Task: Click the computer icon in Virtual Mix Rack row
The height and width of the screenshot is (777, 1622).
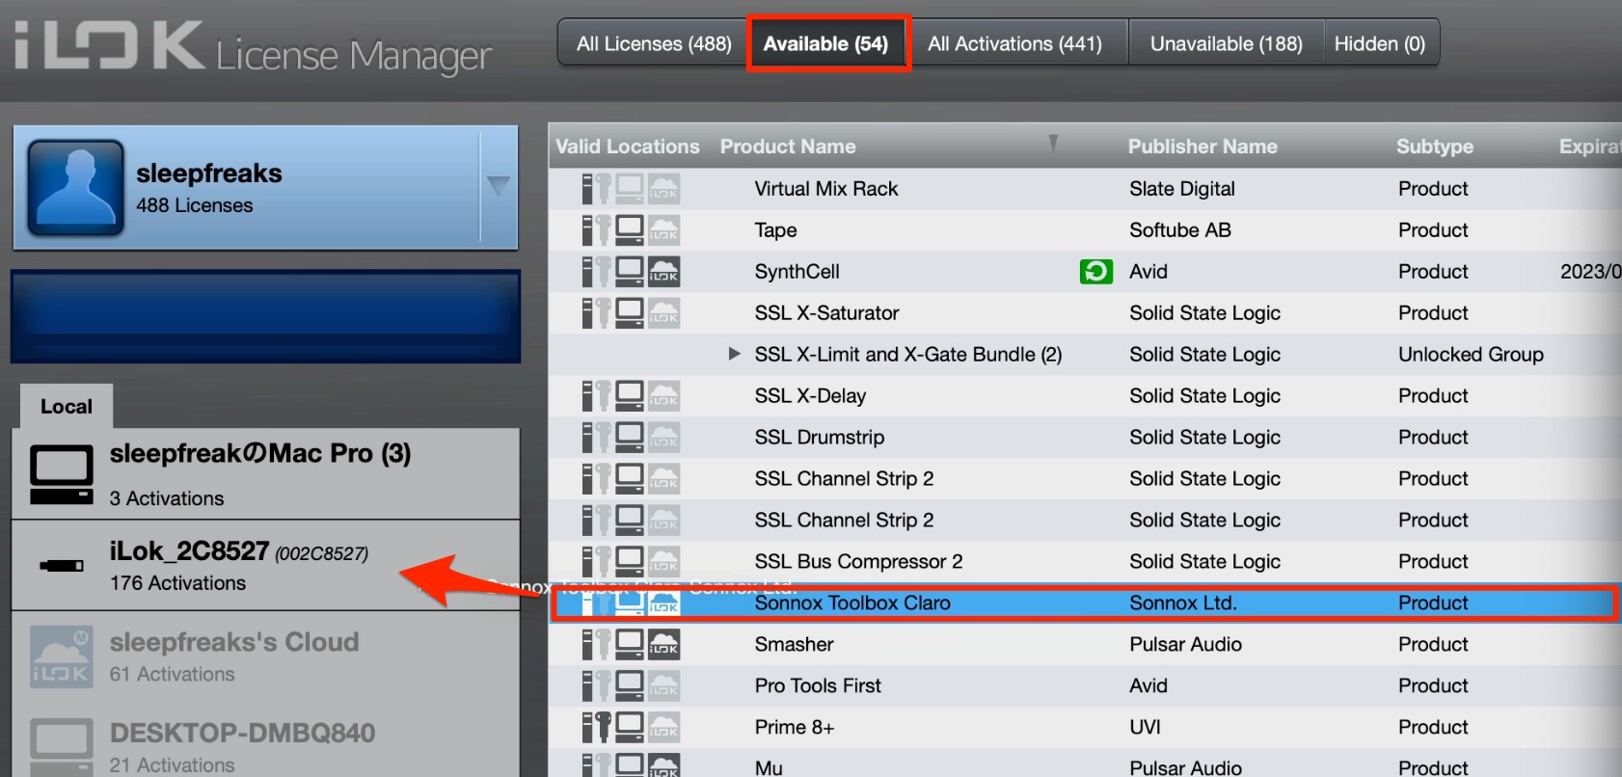Action: [x=630, y=188]
